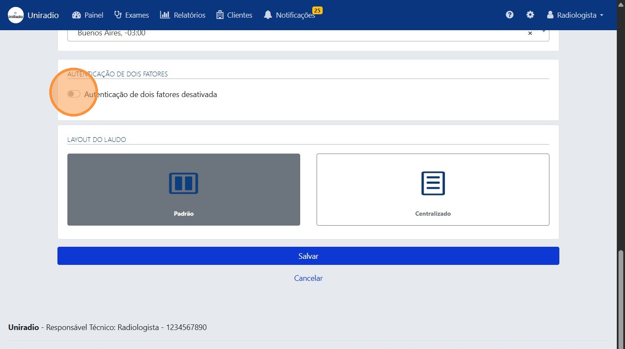This screenshot has width=625, height=349.
Task: Enable two-factor authentication toggle
Action: click(74, 94)
